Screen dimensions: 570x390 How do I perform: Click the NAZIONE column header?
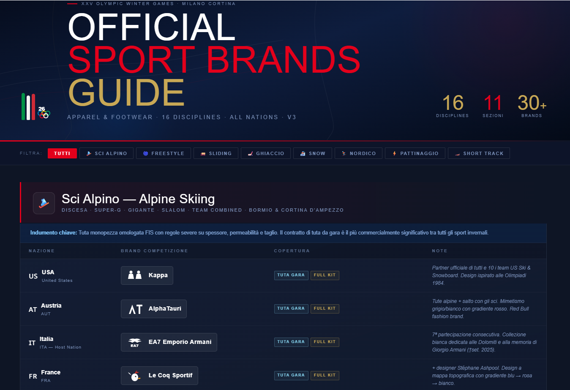point(41,251)
